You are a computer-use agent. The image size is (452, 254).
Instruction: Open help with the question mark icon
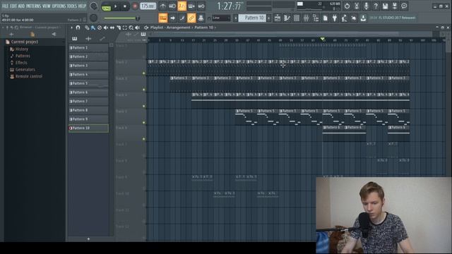[376, 6]
